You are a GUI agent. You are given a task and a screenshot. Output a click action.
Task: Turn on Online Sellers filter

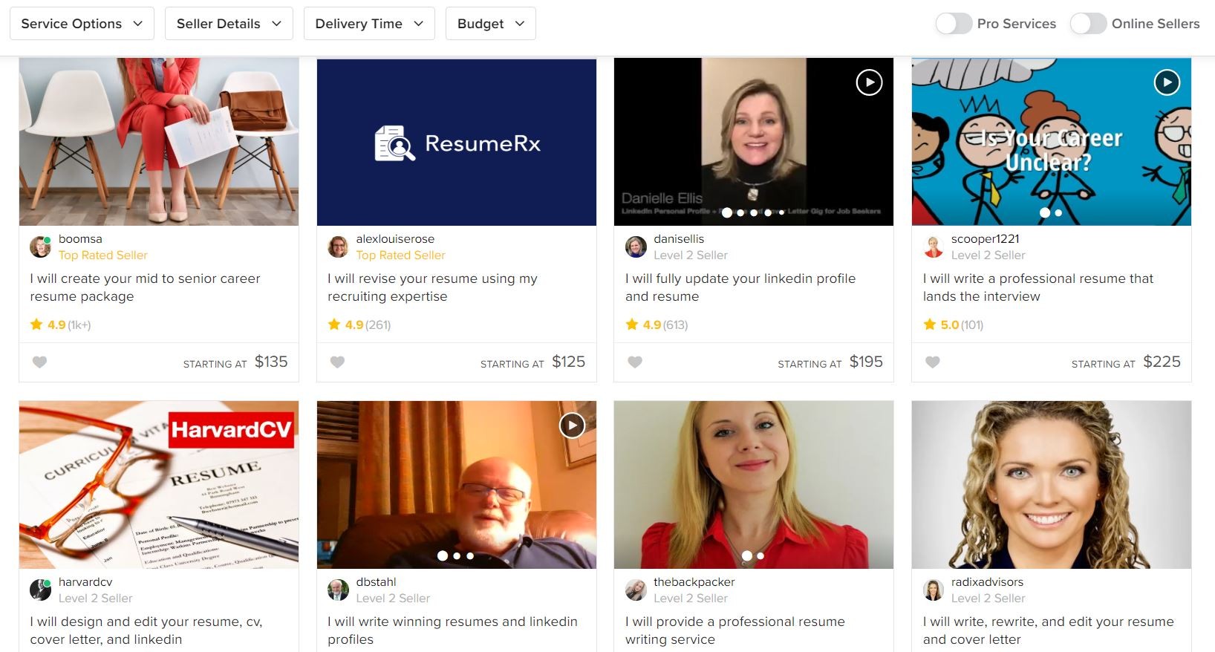pyautogui.click(x=1088, y=24)
